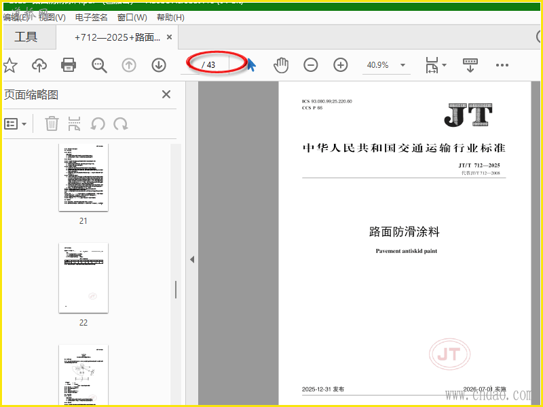Click the text Pavement antiskid paint
The height and width of the screenshot is (407, 543).
406,251
